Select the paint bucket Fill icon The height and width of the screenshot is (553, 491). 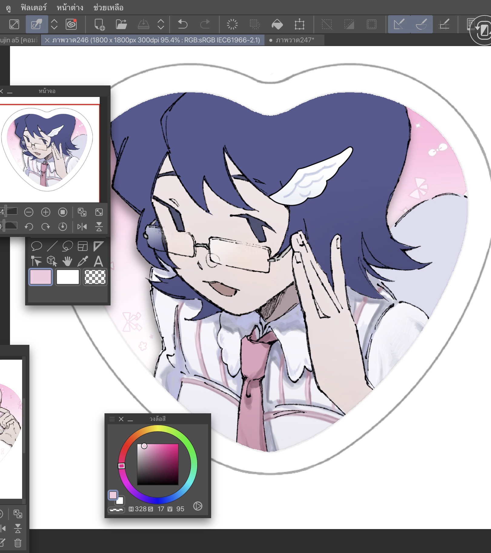(x=277, y=24)
